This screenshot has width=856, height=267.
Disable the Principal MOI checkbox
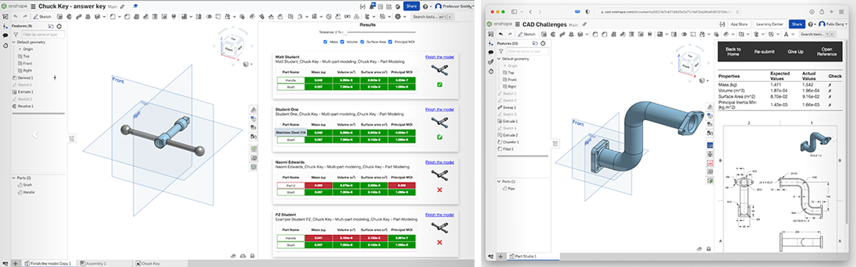(x=390, y=42)
